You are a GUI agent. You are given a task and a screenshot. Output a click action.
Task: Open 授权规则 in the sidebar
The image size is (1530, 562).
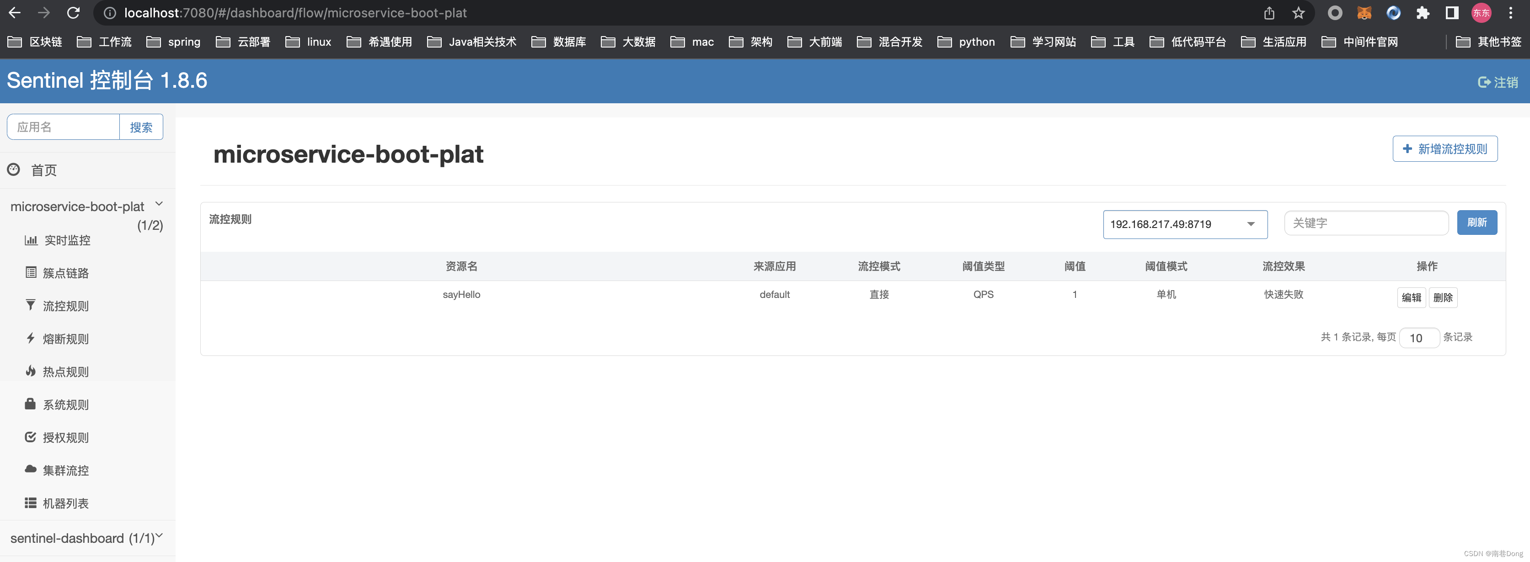(65, 437)
